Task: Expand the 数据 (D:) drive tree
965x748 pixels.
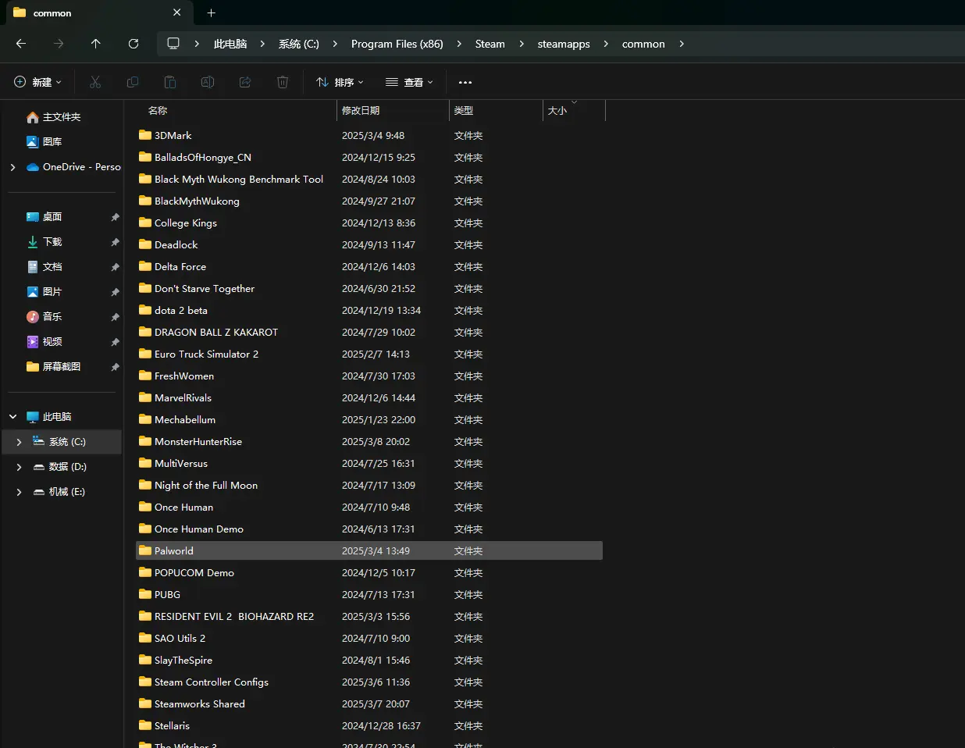Action: 19,467
